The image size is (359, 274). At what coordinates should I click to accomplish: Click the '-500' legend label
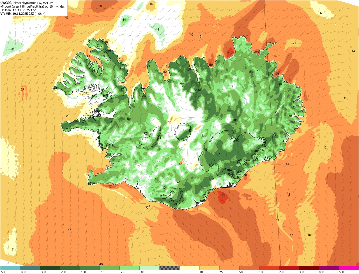point(3,272)
